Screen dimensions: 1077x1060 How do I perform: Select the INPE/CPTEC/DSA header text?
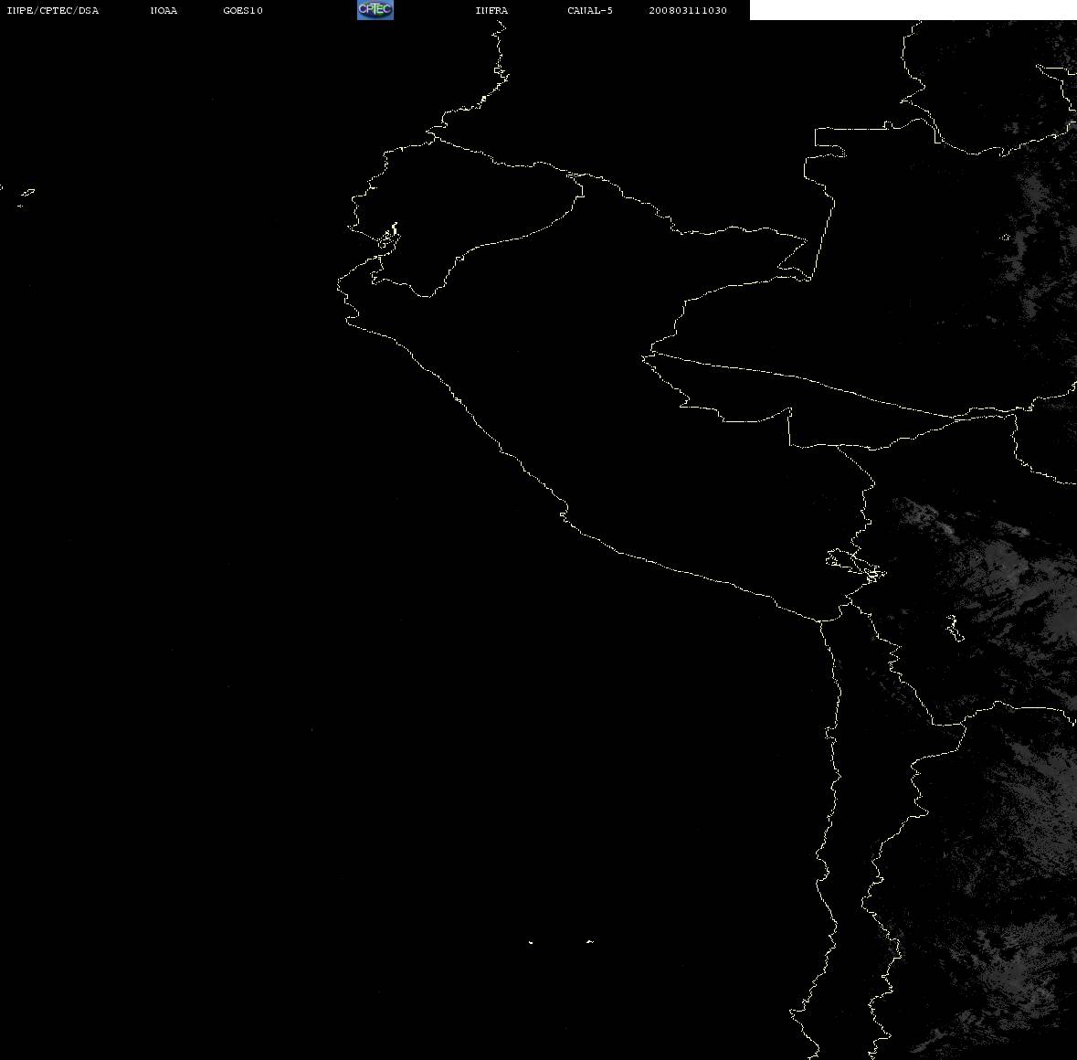click(x=52, y=10)
